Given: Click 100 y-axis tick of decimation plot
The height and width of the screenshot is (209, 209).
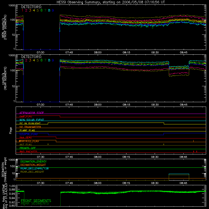Looking at the screenshot, I should click(13, 166).
